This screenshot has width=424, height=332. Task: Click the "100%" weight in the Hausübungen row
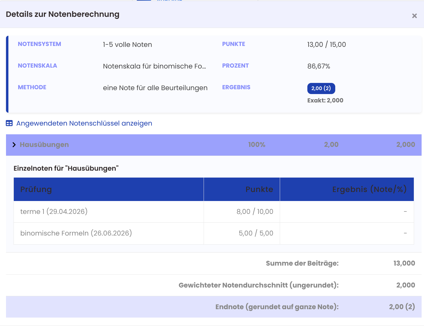(257, 145)
